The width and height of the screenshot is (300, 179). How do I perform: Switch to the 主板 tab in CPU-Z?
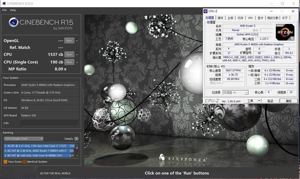coord(230,18)
